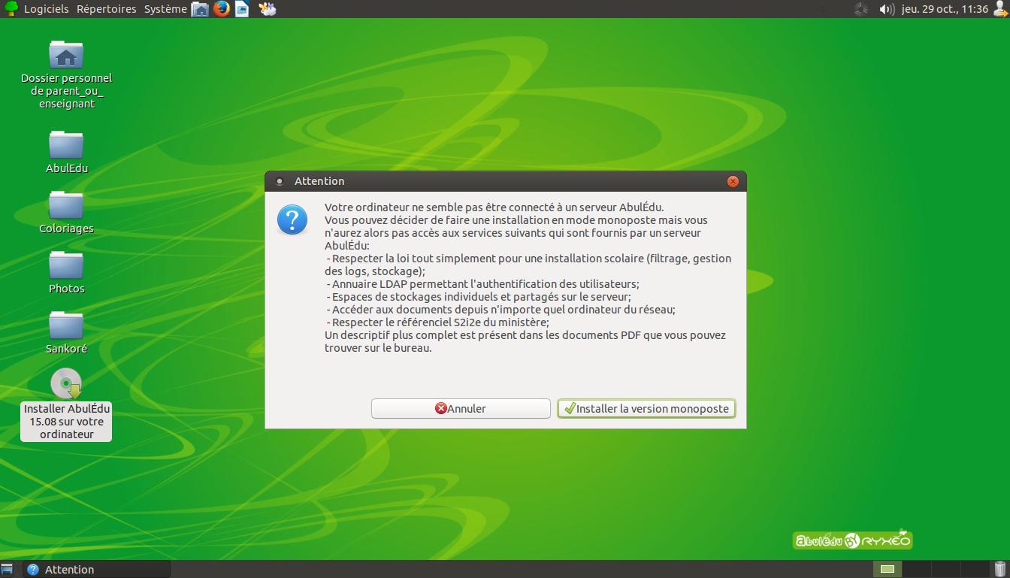Viewport: 1010px width, 578px height.
Task: Click the network spinner indicator icon
Action: 861,9
